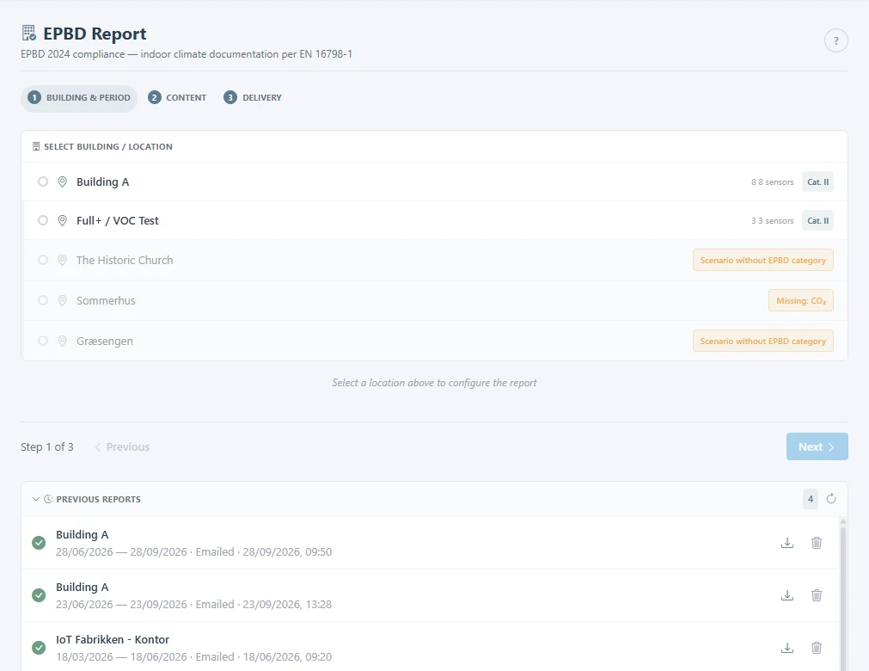Click green check on 28/09/2026 report
The width and height of the screenshot is (869, 671).
[39, 543]
